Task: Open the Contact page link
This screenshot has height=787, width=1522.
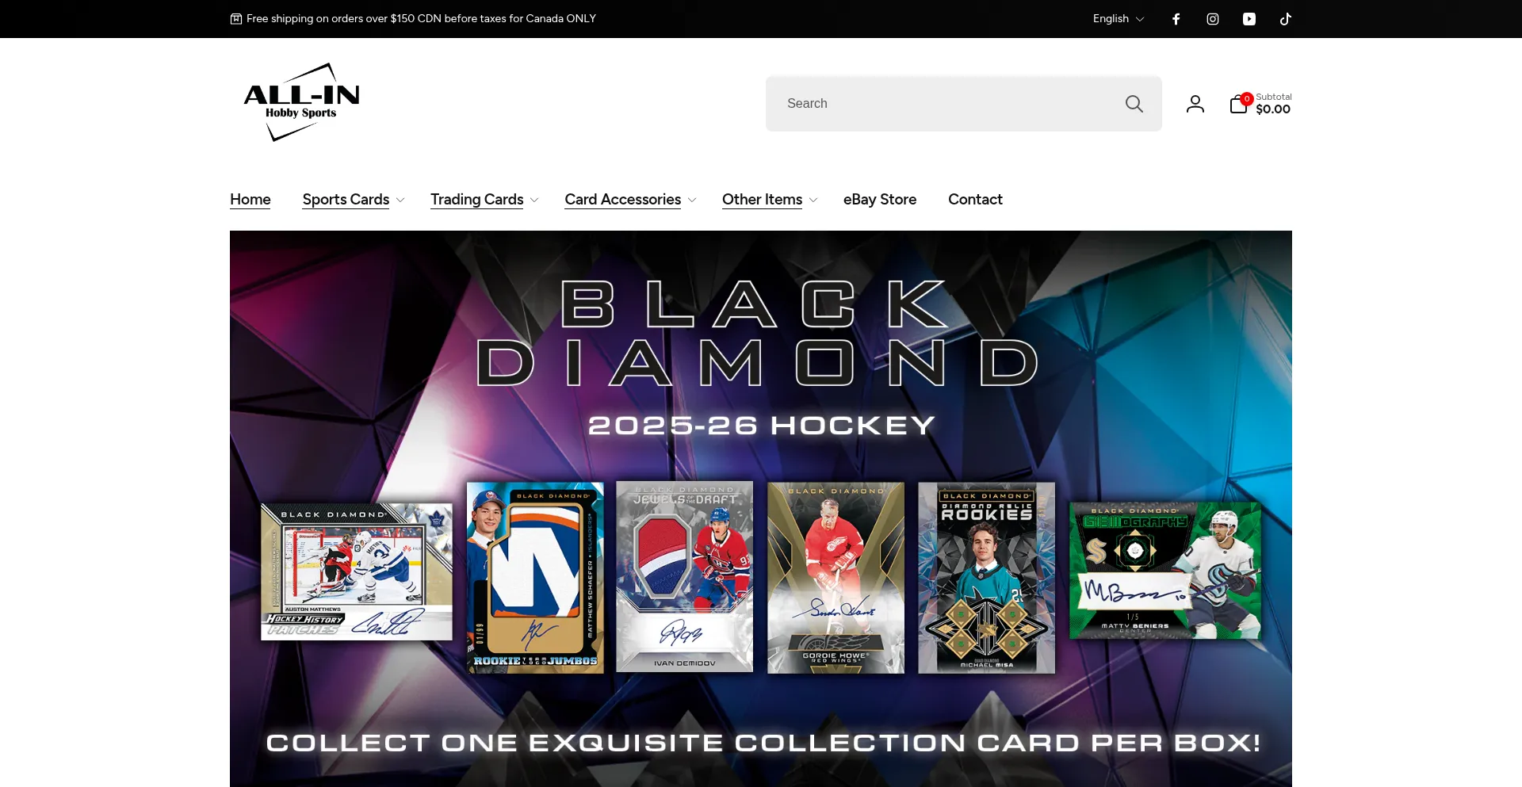Action: point(975,200)
